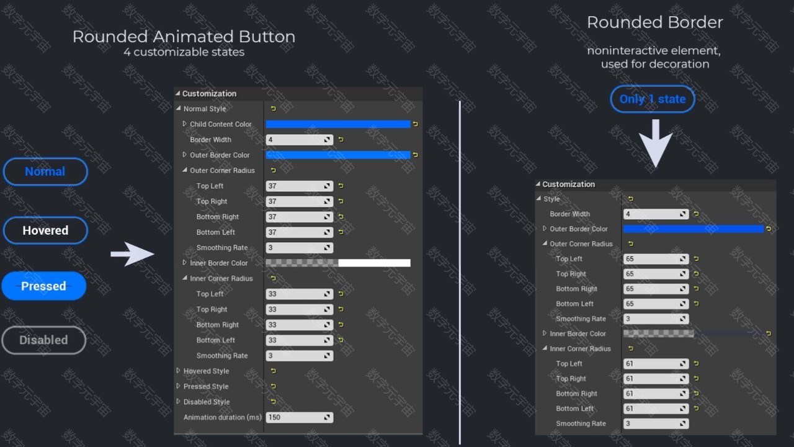794x447 pixels.
Task: Collapse the Rounded Border Customization header
Action: (x=538, y=184)
